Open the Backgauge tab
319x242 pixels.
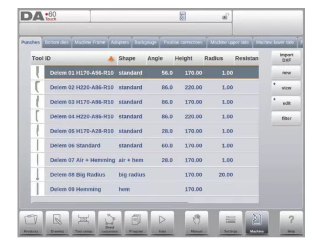coord(145,42)
